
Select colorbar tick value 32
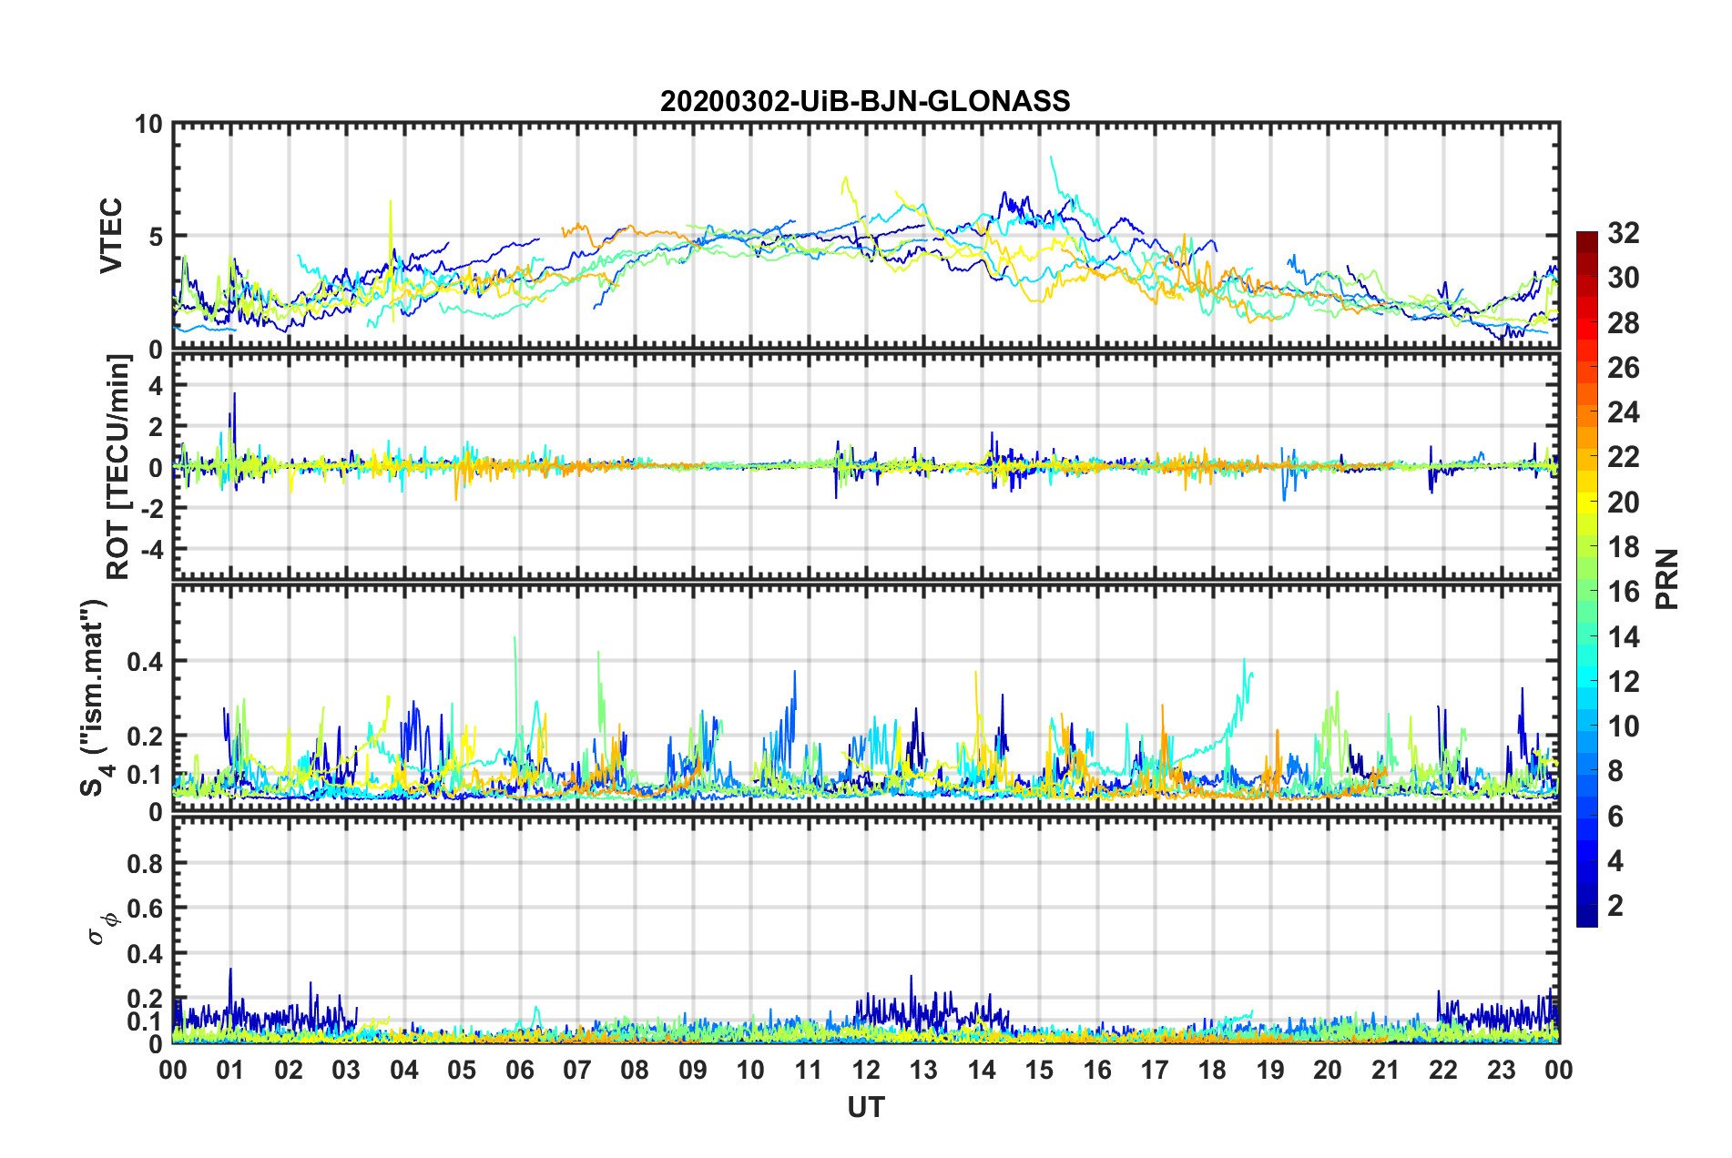pos(1623,233)
